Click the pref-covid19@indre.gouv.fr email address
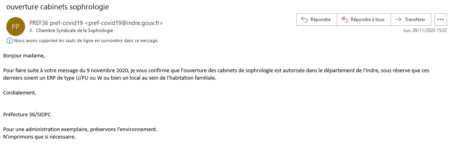Screen dimensions: 452x151 pyautogui.click(x=124, y=23)
